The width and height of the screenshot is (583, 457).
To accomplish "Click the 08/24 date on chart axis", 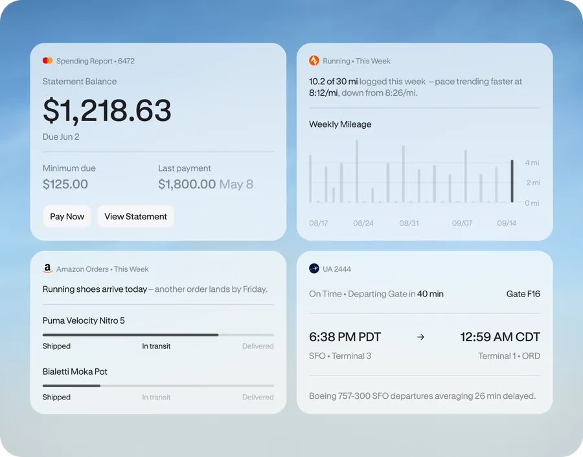I will [x=363, y=223].
